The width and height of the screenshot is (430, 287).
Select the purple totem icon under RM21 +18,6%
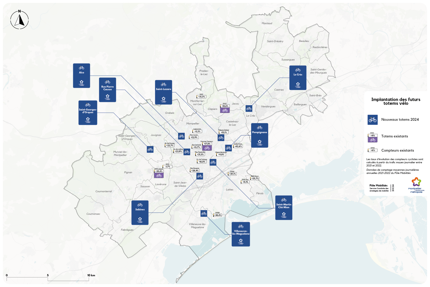225,110
